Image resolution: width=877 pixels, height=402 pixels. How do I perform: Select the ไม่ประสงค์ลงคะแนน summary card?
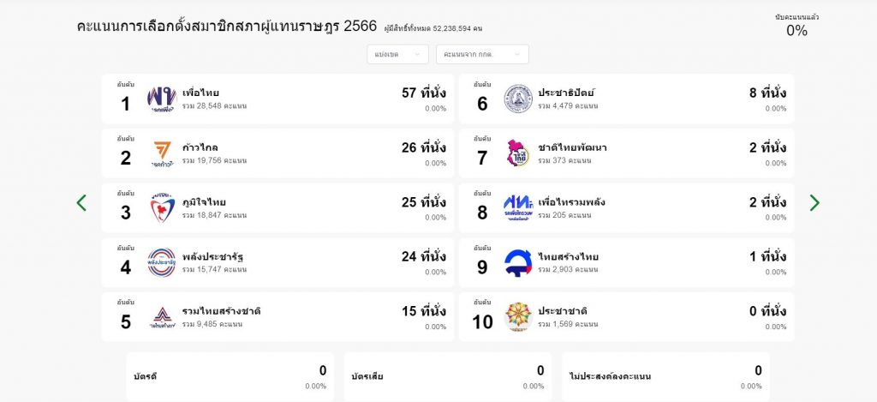click(x=665, y=377)
